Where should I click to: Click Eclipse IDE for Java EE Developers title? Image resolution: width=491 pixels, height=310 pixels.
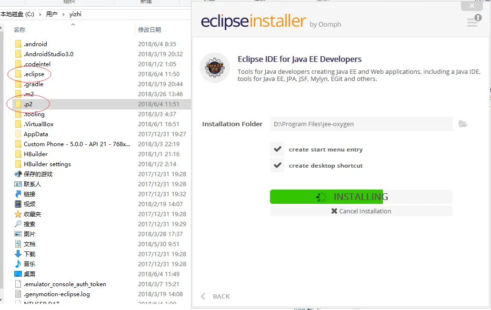tap(300, 59)
